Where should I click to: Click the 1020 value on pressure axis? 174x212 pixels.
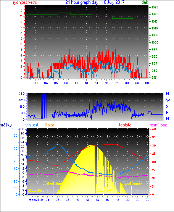point(155,14)
